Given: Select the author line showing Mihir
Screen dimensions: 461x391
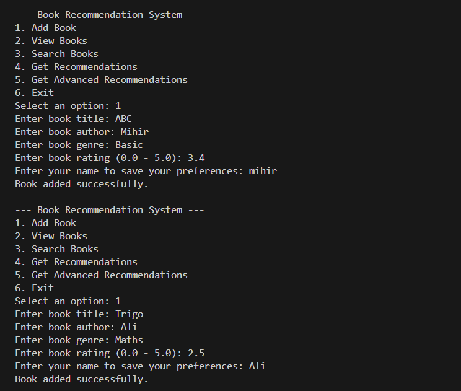Looking at the screenshot, I should tap(82, 132).
